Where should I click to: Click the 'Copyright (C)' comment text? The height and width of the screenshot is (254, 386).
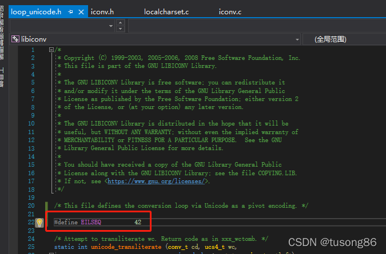pos(85,58)
